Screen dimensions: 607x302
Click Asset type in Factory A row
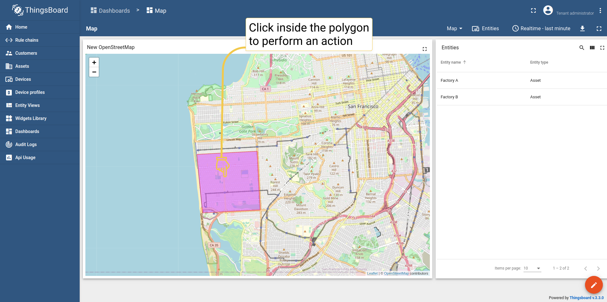pyautogui.click(x=535, y=81)
